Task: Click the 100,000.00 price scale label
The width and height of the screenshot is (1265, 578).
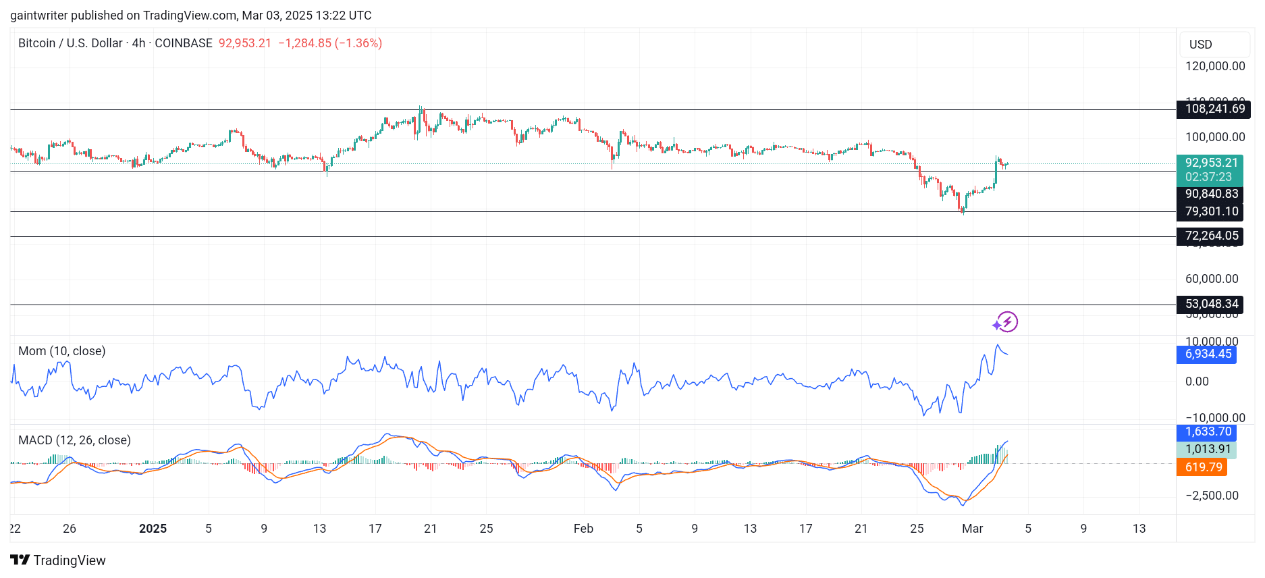Action: (1215, 137)
